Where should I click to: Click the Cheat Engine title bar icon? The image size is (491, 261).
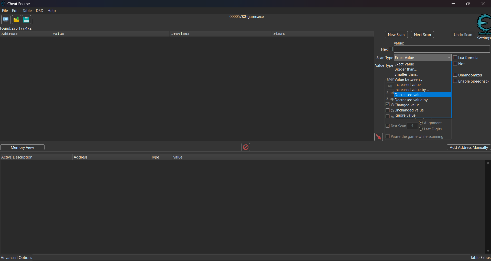tap(3, 4)
